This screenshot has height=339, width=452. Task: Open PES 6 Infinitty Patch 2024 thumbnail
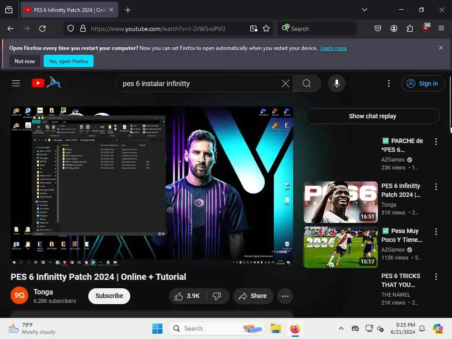pos(341,202)
